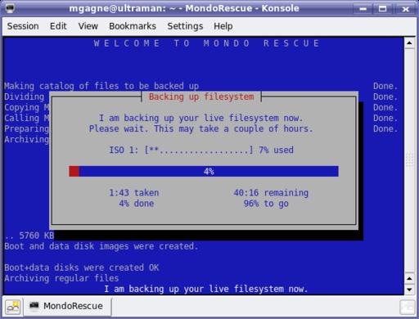Close the Konsole window
The width and height of the screenshot is (419, 319).
pyautogui.click(x=406, y=9)
